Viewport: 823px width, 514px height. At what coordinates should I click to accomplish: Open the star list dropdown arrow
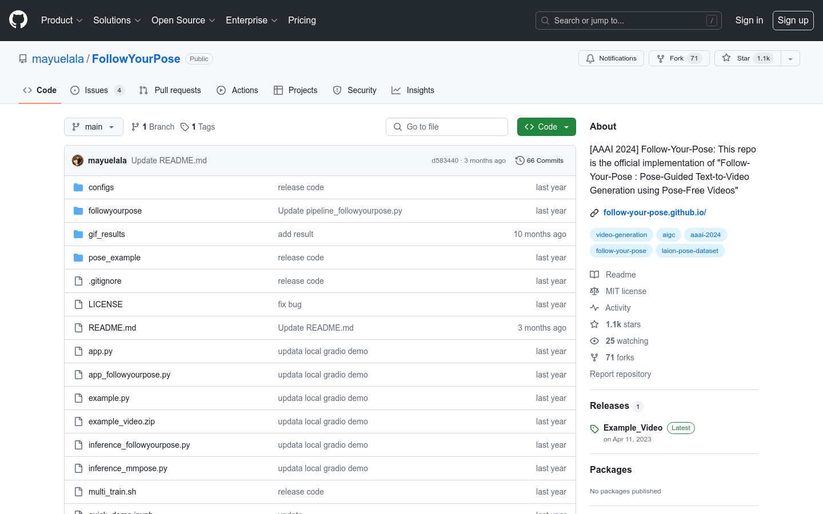[790, 58]
